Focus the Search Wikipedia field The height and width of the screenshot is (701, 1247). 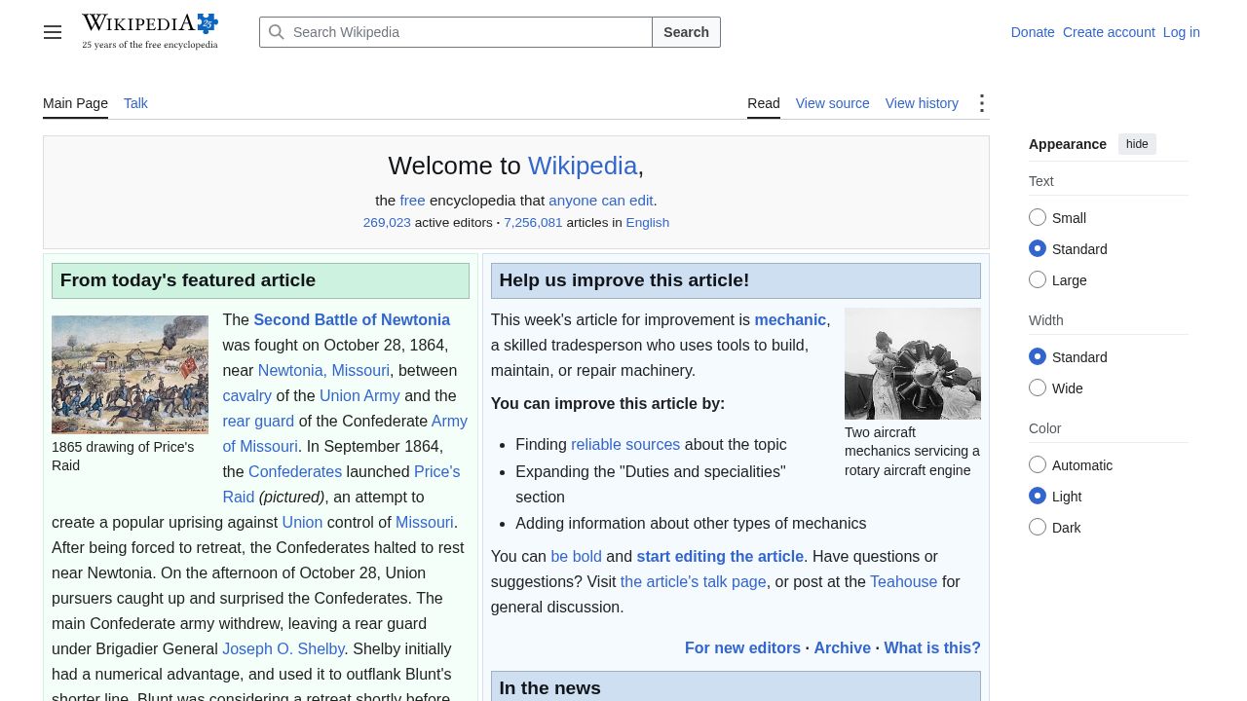pos(456,32)
